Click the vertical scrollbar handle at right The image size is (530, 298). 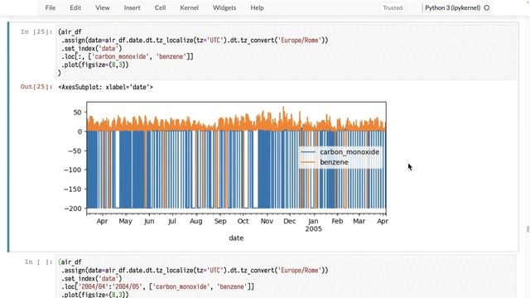point(528,229)
